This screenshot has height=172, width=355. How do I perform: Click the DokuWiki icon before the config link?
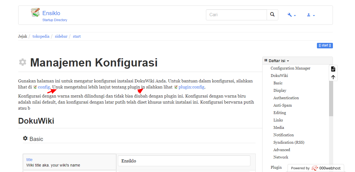[35, 87]
